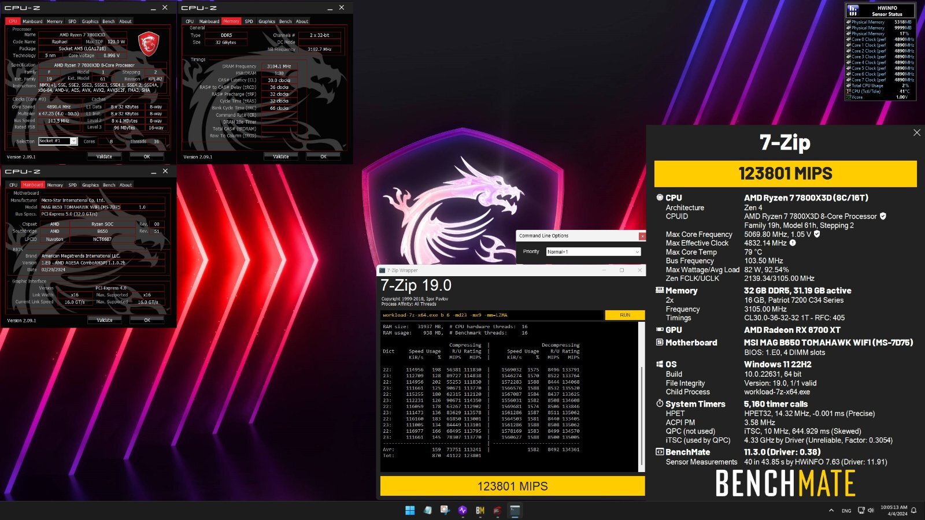
Task: Click the ENG language indicator in tray
Action: (x=846, y=511)
